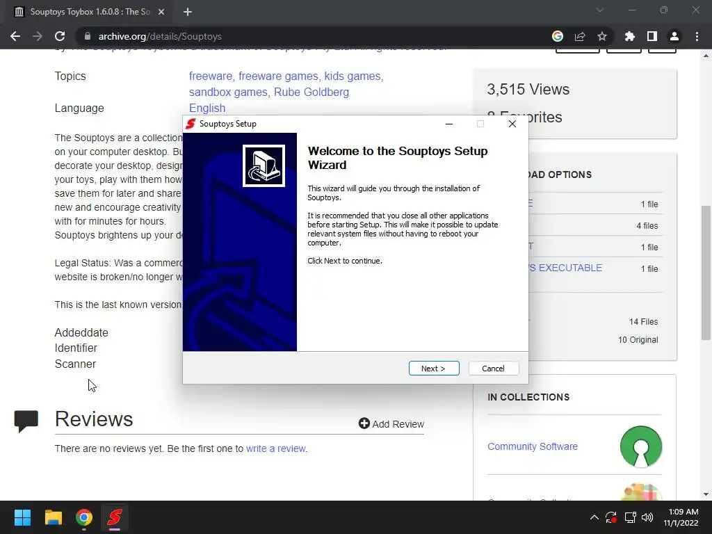Click the site lock icon in address bar
712x534 pixels.
pos(88,36)
